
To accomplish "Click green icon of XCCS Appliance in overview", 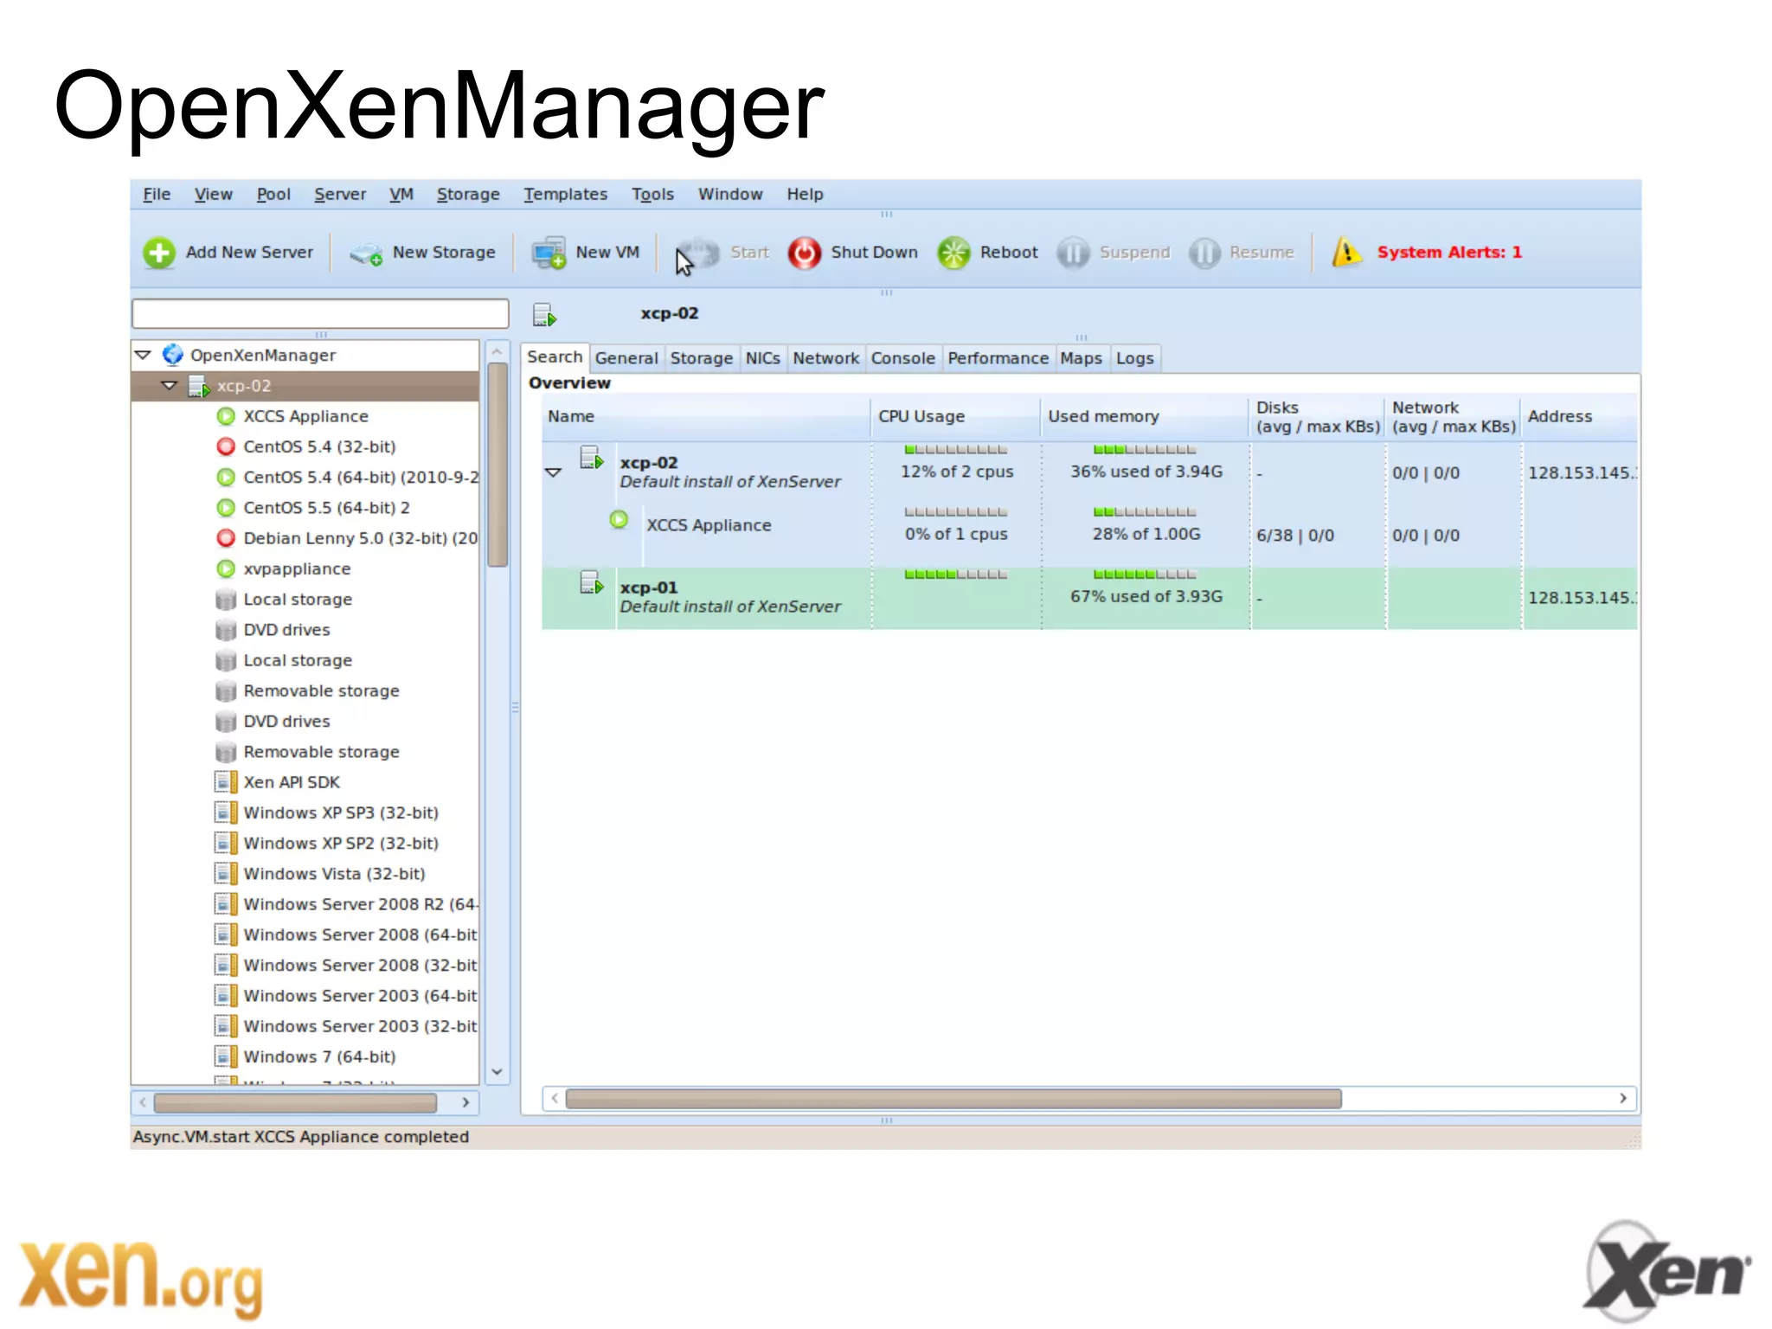I will (x=619, y=519).
